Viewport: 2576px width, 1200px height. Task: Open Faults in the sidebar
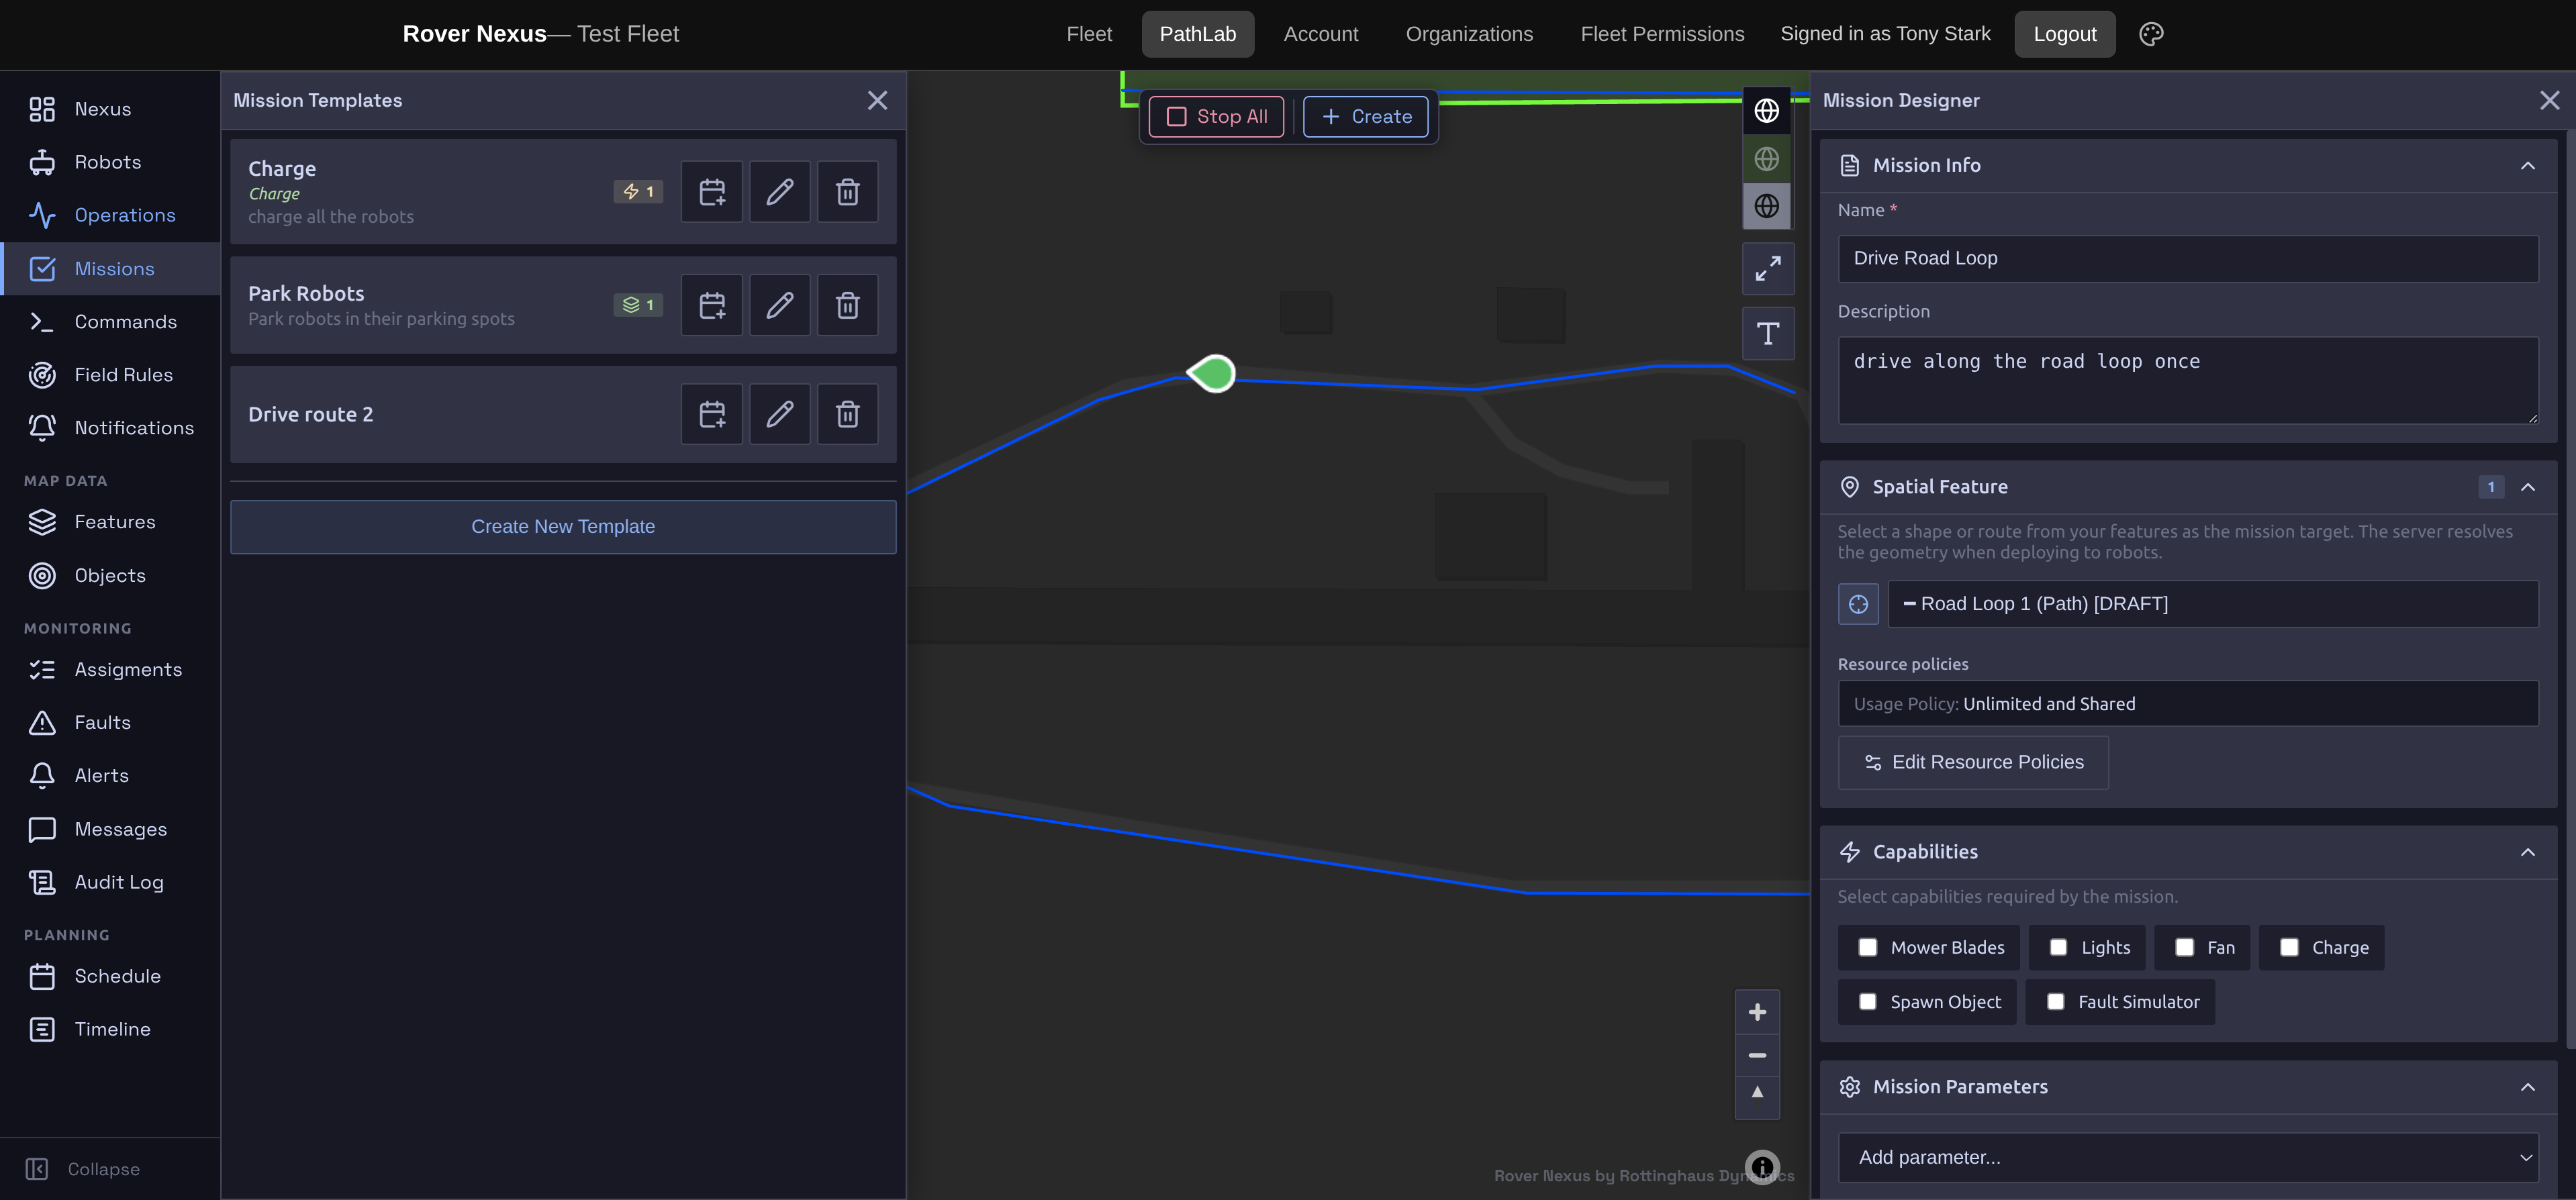point(110,722)
